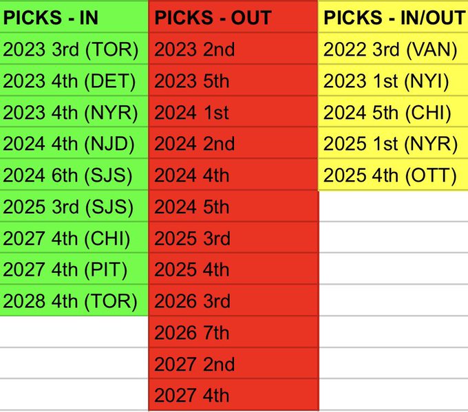Select the PICKS - IN/OUT header cell

[x=394, y=18]
